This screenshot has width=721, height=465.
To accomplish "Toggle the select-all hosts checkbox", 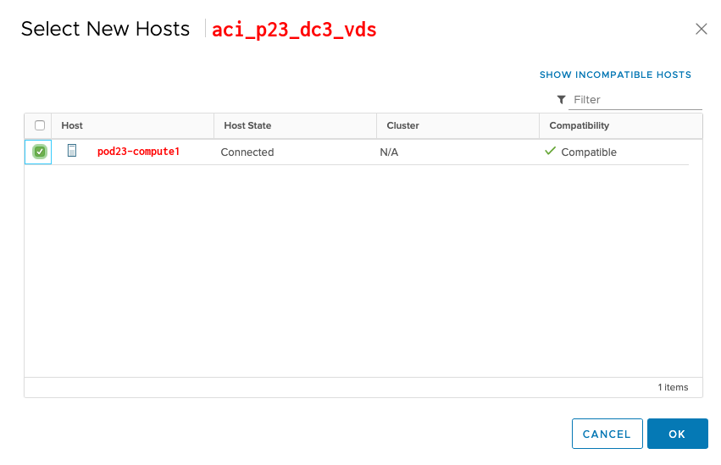I will [x=40, y=125].
